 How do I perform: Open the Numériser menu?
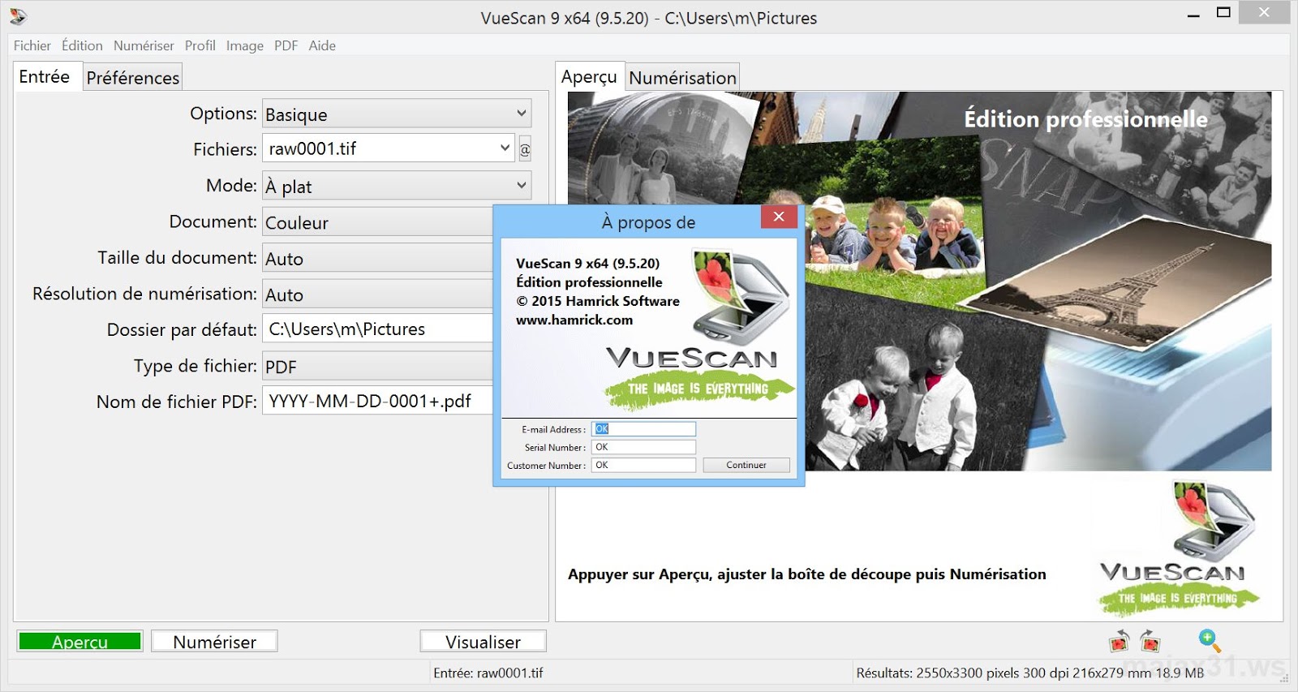point(144,45)
